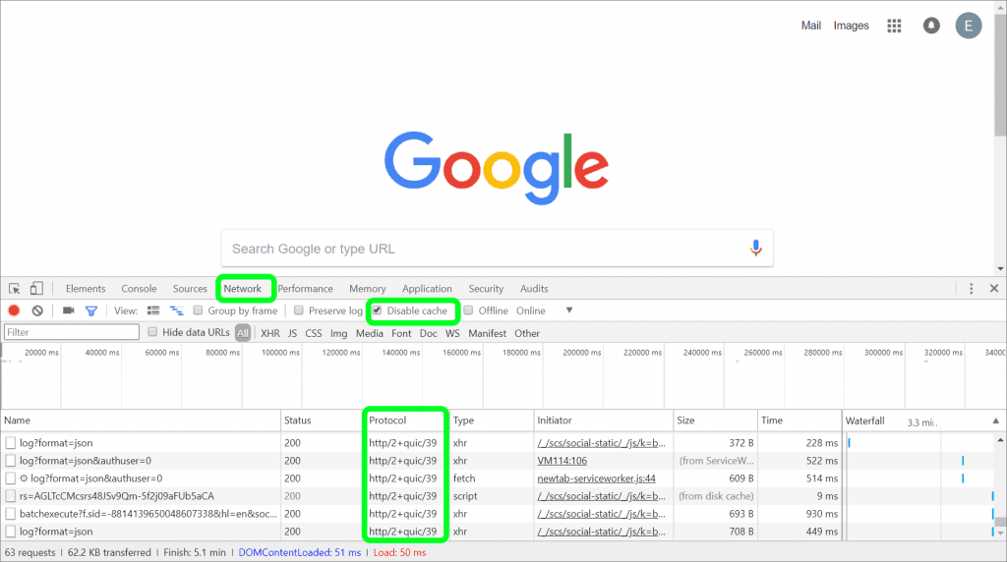Click the page vertical scrollbar thumb

coord(1000,75)
